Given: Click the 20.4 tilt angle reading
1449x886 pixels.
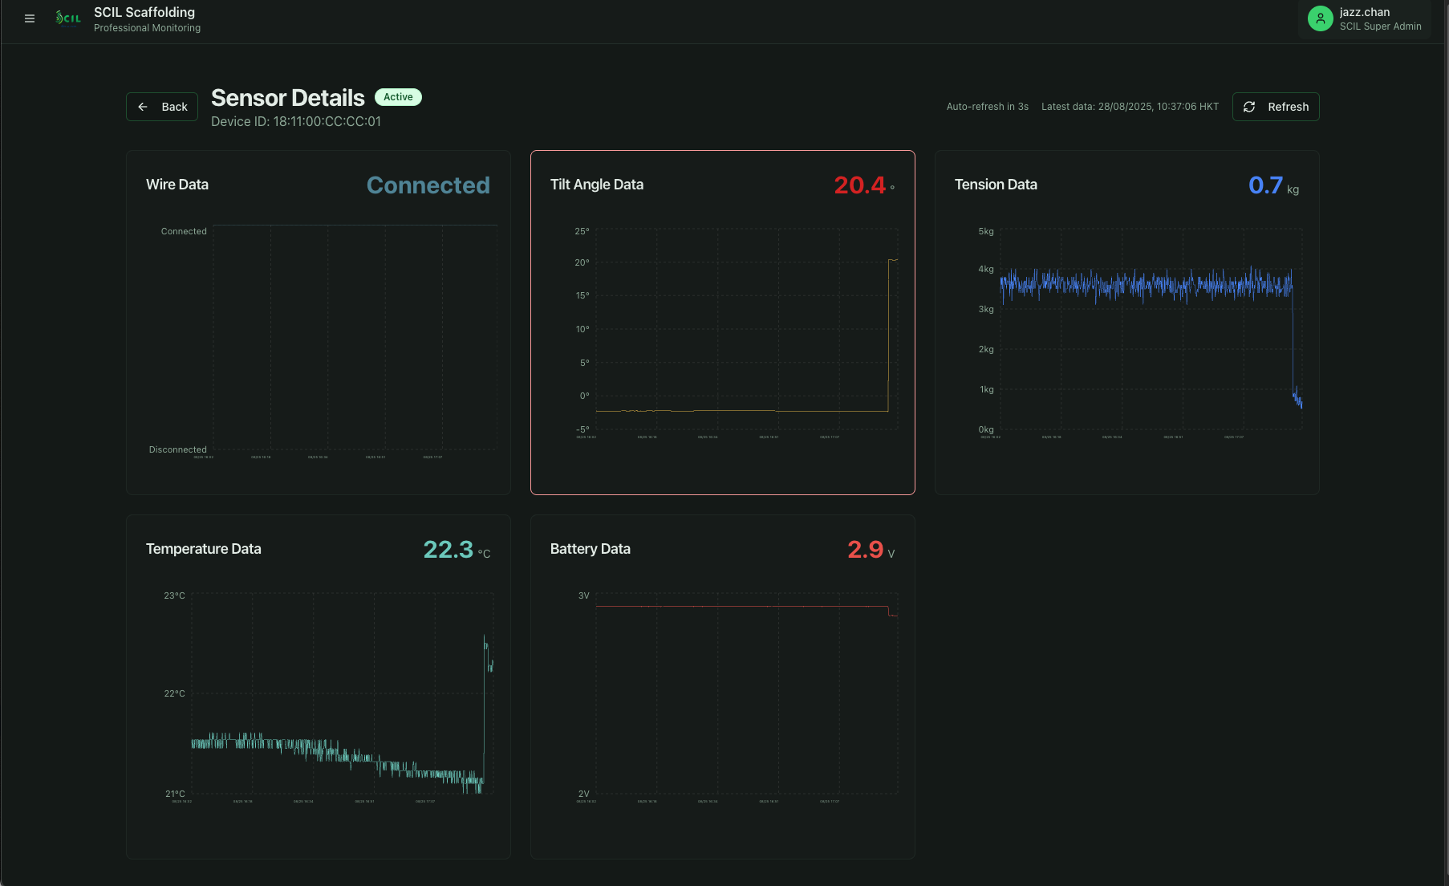Looking at the screenshot, I should 859,185.
